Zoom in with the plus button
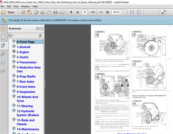Viewport: 173px width, 134px height. coord(107,12)
